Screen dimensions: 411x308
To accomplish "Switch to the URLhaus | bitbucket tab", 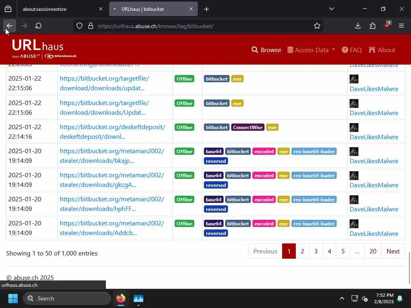I will (154, 9).
